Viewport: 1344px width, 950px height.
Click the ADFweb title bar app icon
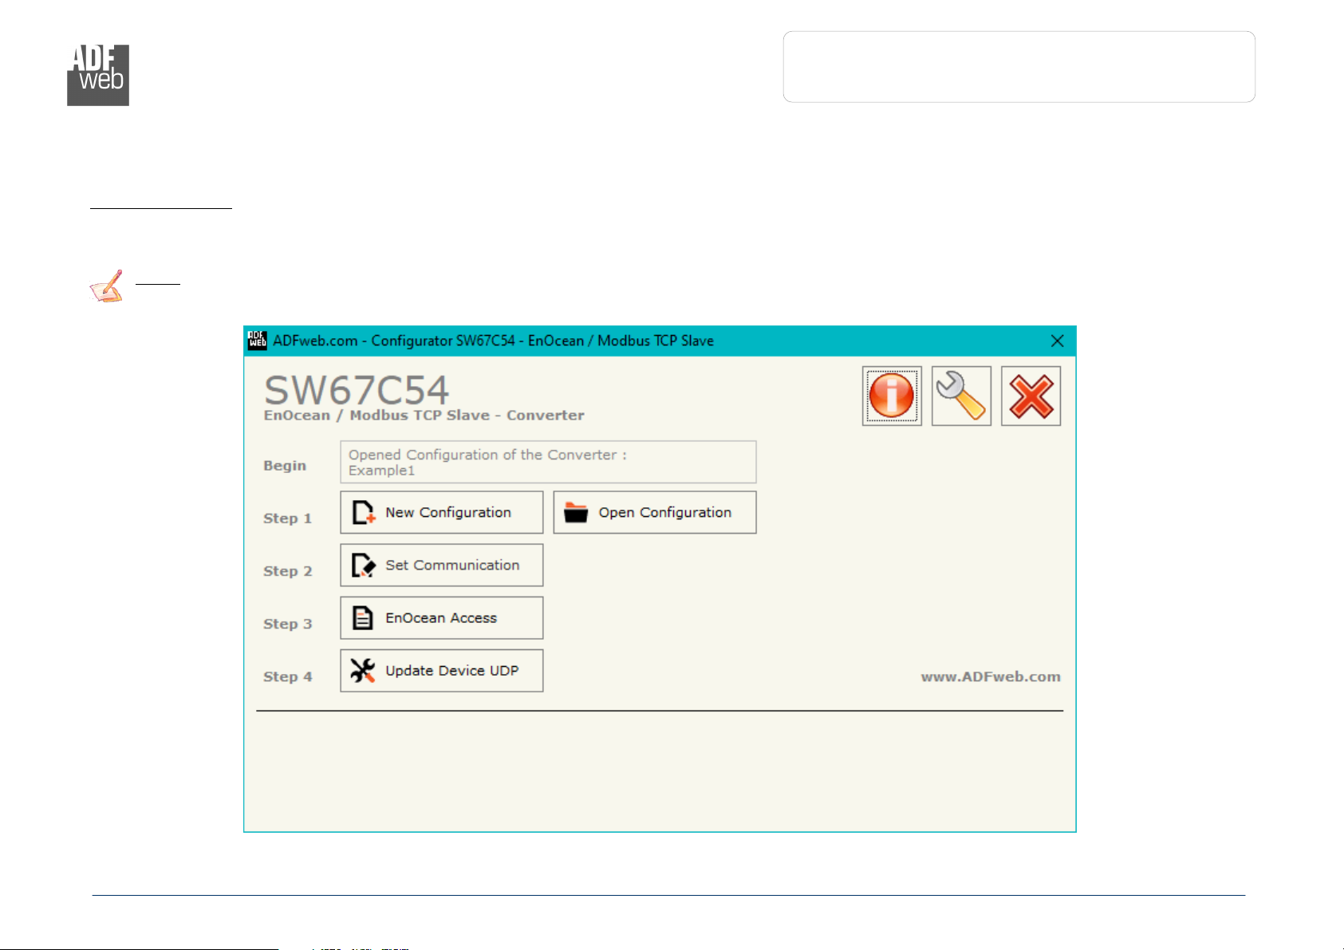click(257, 341)
